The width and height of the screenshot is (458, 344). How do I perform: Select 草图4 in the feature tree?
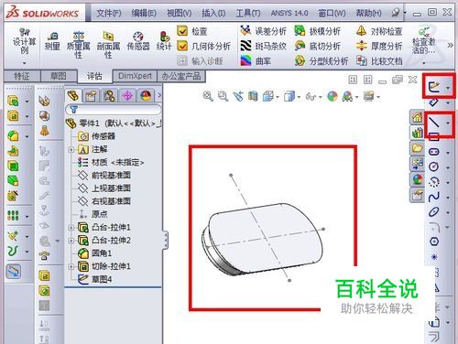pos(95,279)
